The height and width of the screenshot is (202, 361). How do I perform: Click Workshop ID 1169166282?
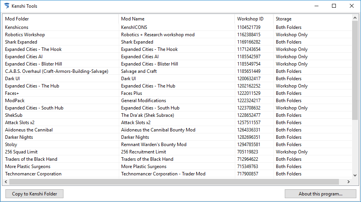pyautogui.click(x=249, y=42)
